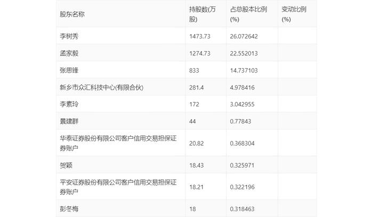Select the percentage 22.552013

[244, 53]
